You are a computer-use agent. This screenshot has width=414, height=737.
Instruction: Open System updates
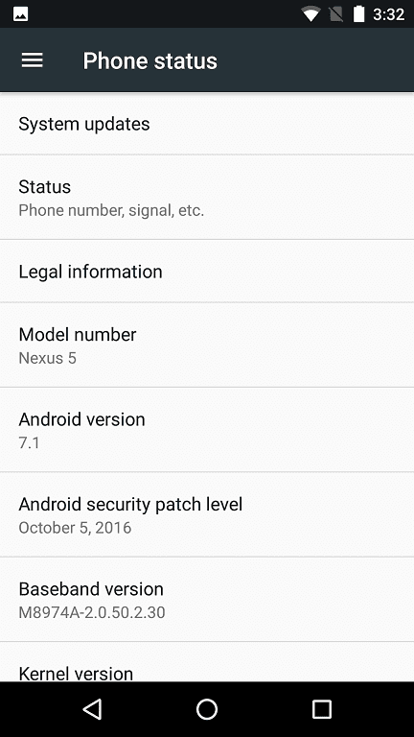coord(207,124)
